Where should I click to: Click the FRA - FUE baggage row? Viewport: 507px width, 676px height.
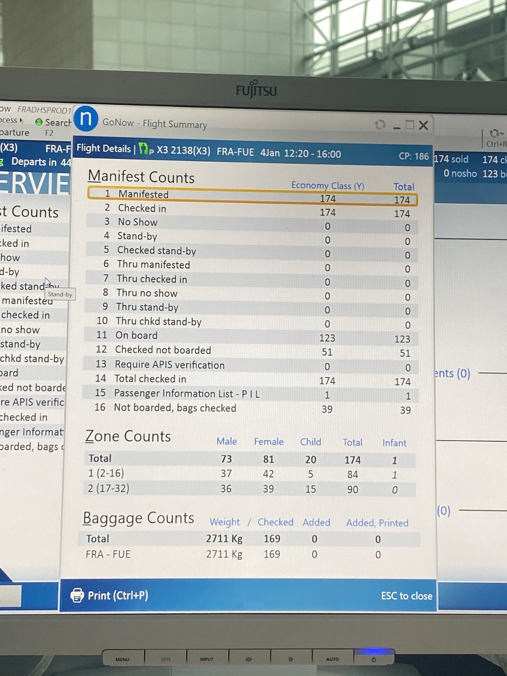point(248,554)
